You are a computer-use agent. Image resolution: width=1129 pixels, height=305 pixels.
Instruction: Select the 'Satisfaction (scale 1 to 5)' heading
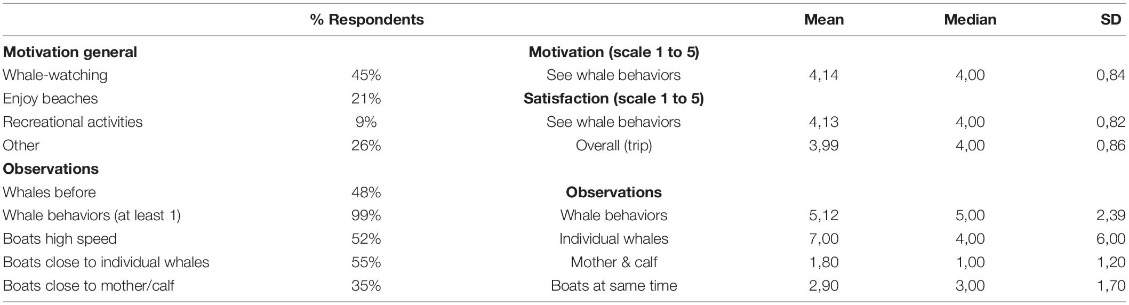[x=614, y=99]
